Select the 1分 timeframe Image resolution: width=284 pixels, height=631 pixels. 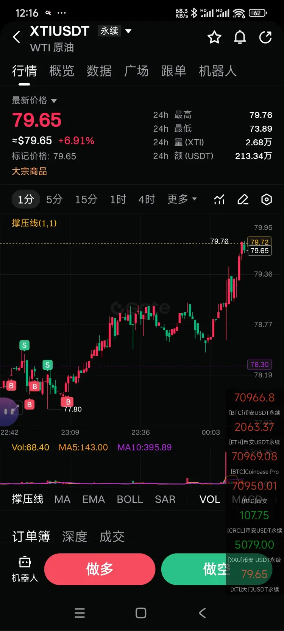26,199
